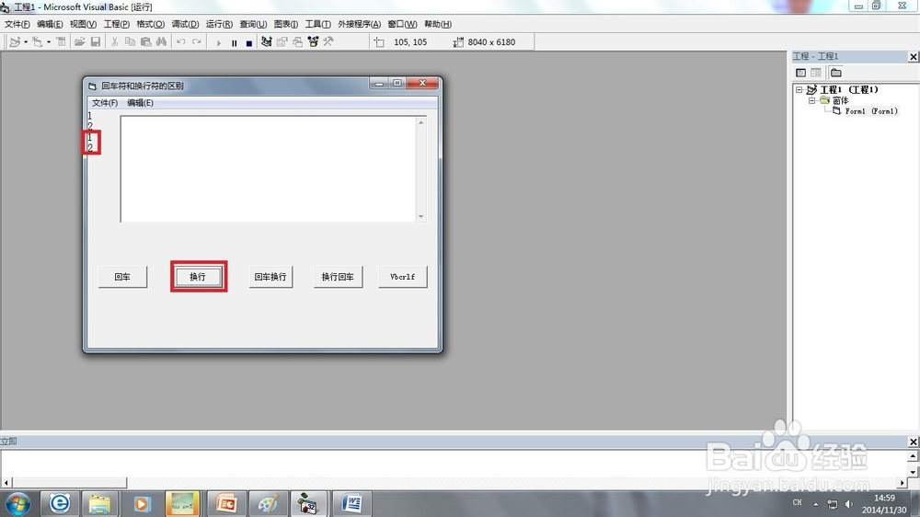This screenshot has width=920, height=517.
Task: Click the volume speaker tray icon
Action: coord(848,503)
